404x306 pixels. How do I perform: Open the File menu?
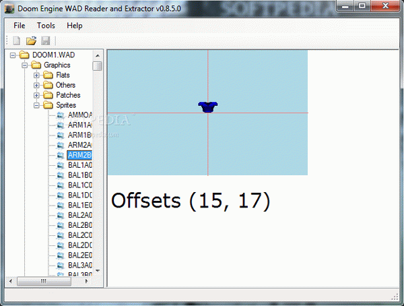pyautogui.click(x=20, y=26)
